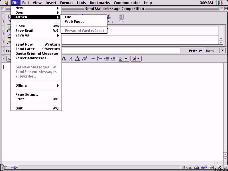Open Page Setup... from the File menu

(x=36, y=95)
